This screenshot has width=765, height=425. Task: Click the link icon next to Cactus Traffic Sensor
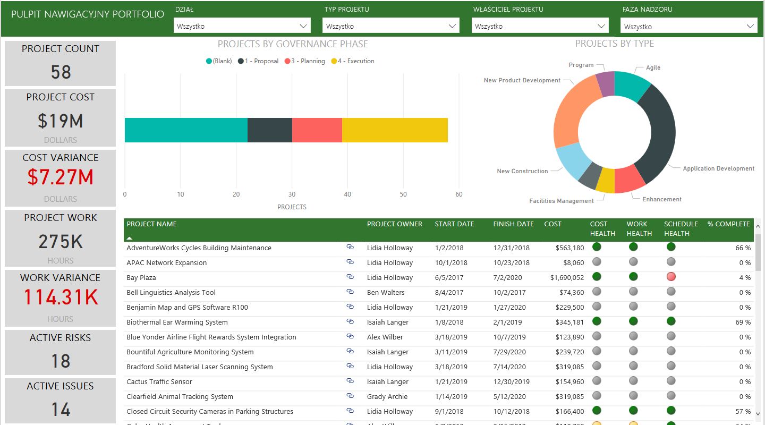[350, 381]
